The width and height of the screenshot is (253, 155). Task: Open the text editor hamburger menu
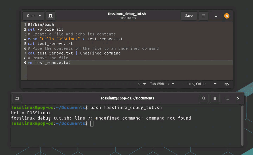point(203,16)
